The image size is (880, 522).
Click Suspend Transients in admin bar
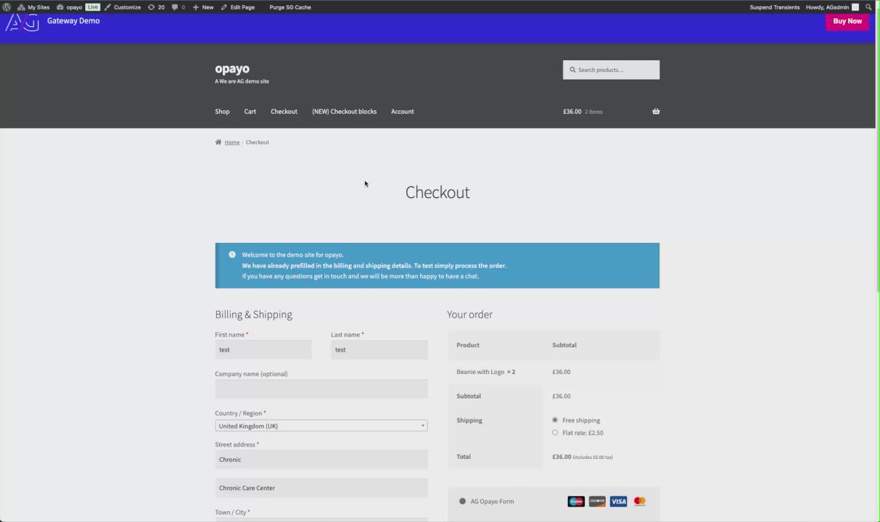point(774,7)
